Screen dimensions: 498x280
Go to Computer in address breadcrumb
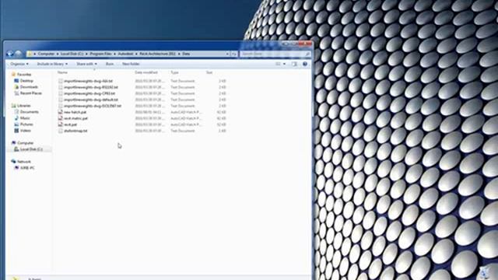coord(46,54)
